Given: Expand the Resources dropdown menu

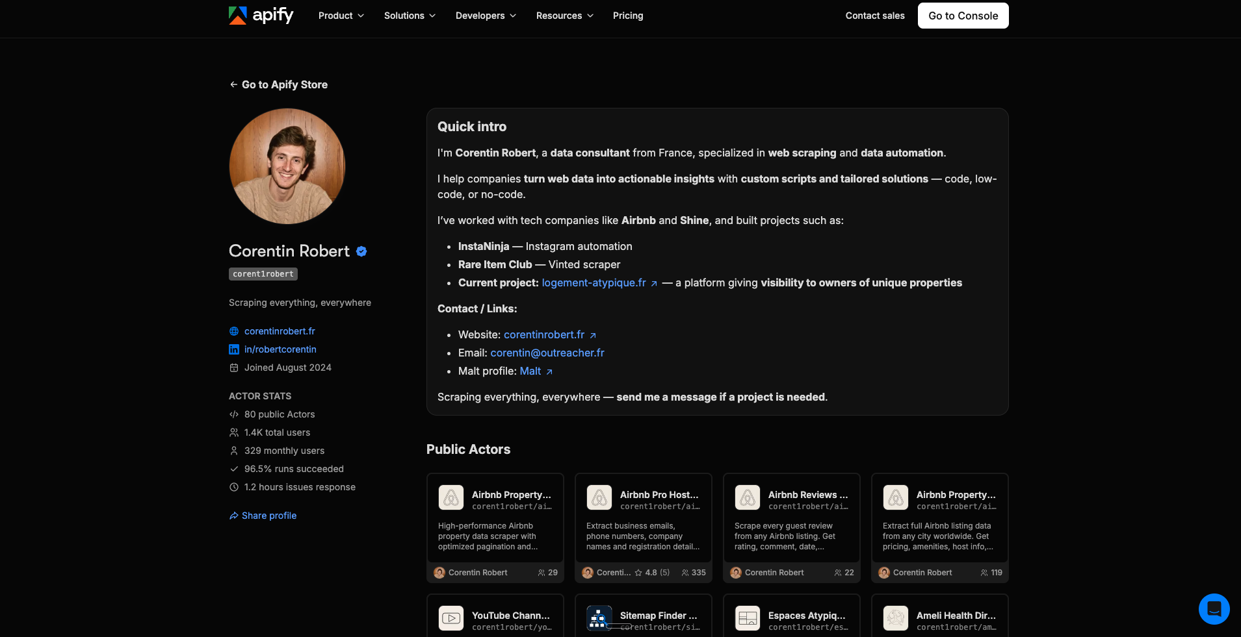Looking at the screenshot, I should (x=565, y=16).
